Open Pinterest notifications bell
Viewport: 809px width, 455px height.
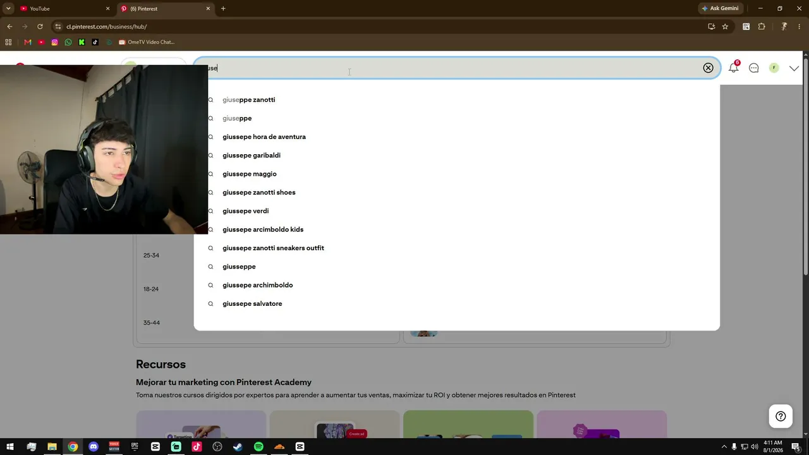[734, 68]
